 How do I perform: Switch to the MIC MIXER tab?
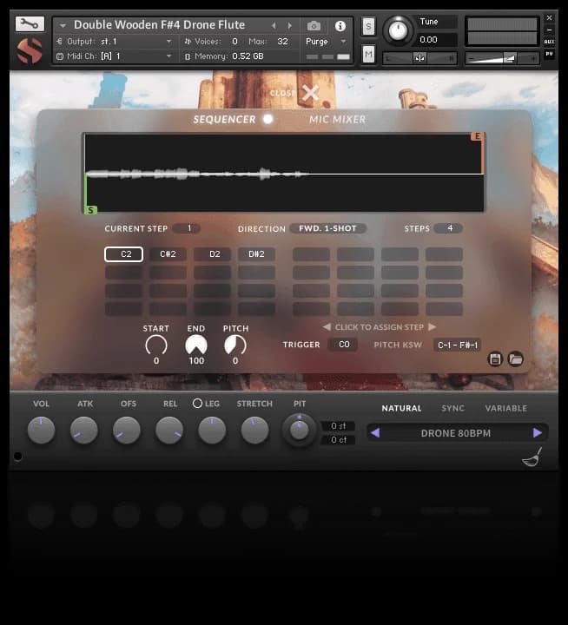click(x=337, y=120)
